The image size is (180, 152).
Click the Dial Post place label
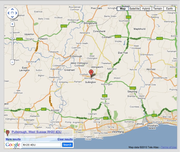(x=123, y=53)
